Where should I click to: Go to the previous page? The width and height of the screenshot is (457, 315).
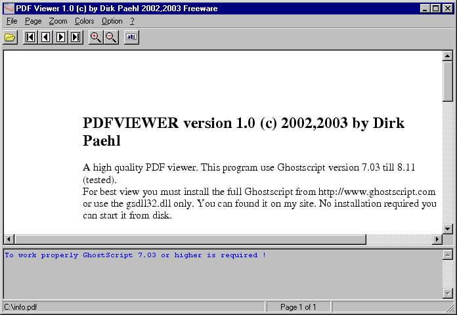(x=45, y=37)
